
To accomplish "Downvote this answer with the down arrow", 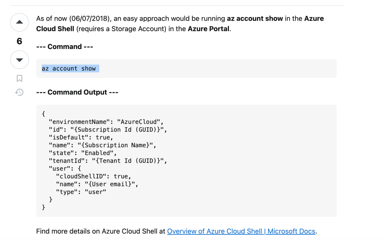I will coord(20,60).
